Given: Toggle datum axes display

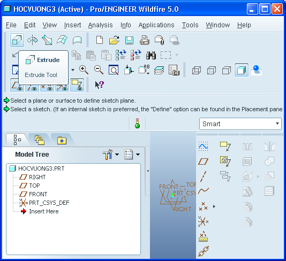Looking at the screenshot, I should pos(32,87).
